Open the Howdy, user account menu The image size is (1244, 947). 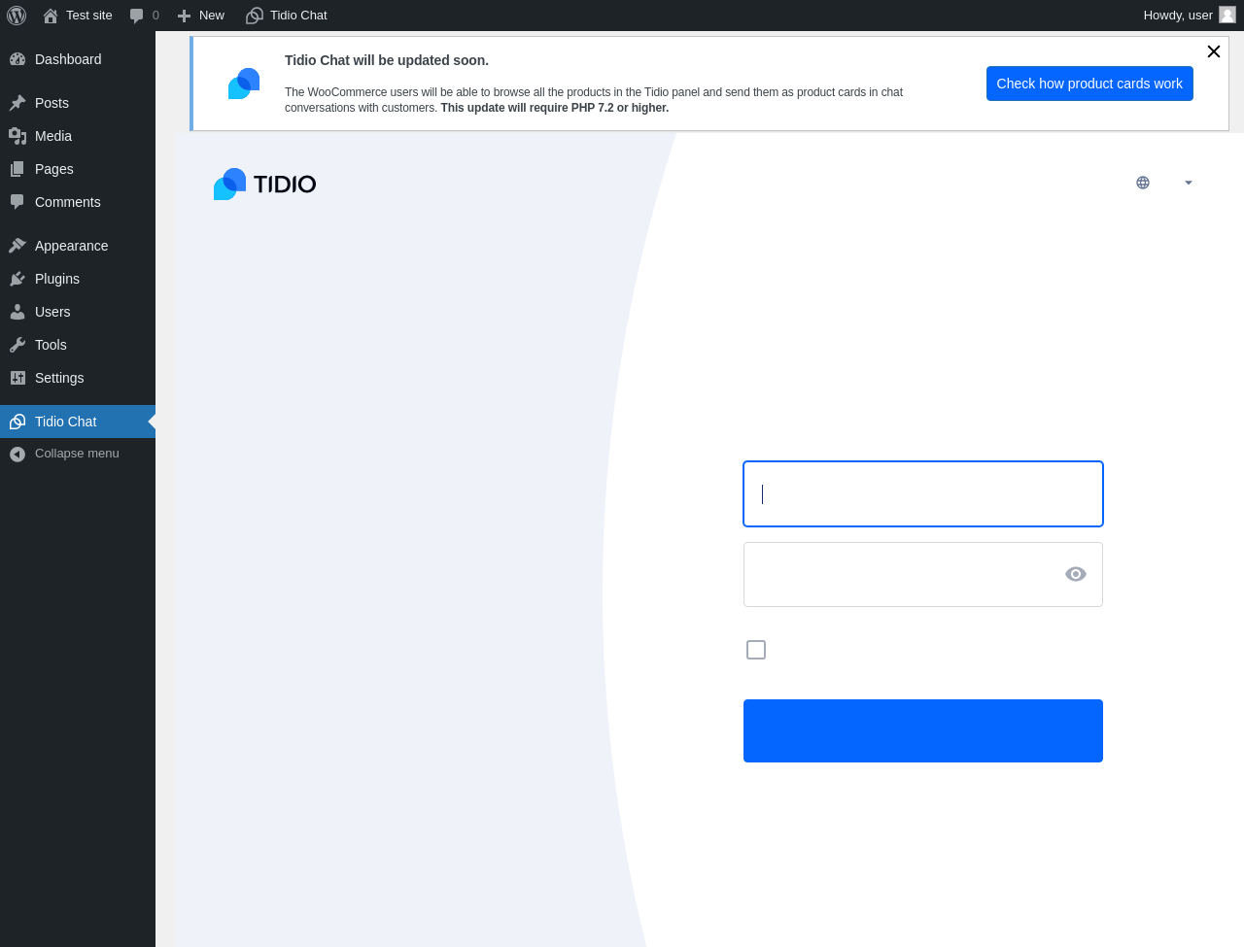(1189, 16)
